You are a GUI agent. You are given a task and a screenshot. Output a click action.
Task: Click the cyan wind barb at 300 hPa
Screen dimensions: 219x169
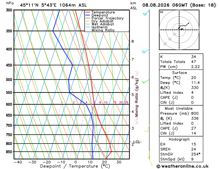[x=146, y=13]
